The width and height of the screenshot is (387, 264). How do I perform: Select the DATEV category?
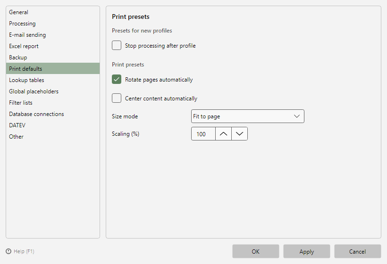click(52, 125)
